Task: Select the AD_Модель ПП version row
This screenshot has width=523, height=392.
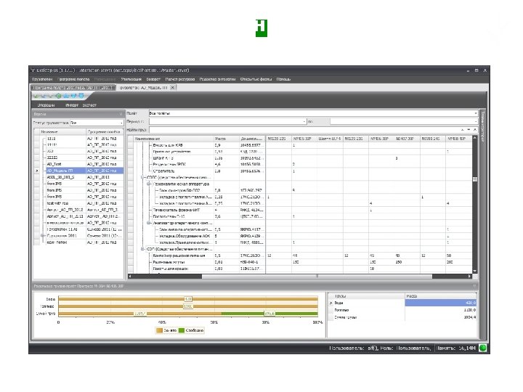Action: pyautogui.click(x=78, y=171)
